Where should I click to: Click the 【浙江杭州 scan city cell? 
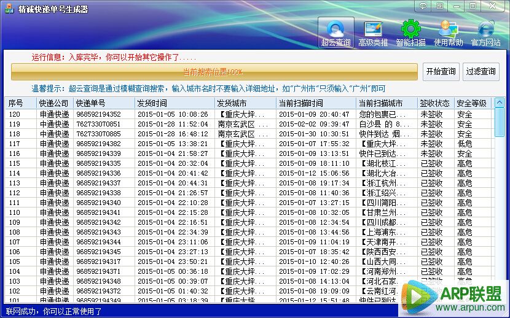(x=382, y=183)
